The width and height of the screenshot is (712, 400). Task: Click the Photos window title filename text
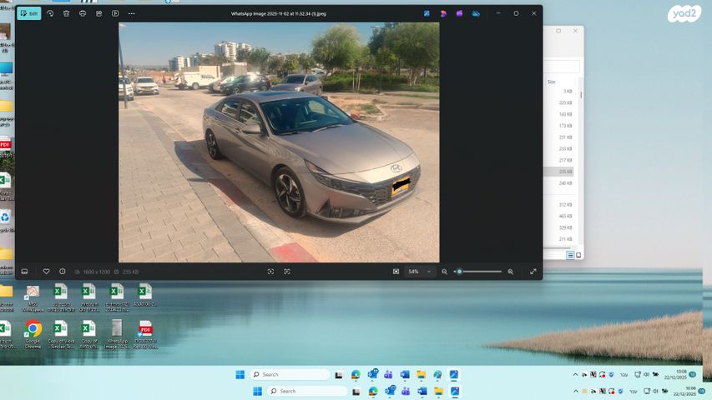[x=278, y=13]
